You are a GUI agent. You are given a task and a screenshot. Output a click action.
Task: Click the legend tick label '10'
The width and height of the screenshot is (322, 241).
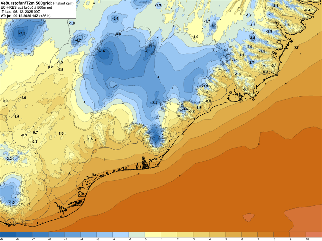pos(308,239)
